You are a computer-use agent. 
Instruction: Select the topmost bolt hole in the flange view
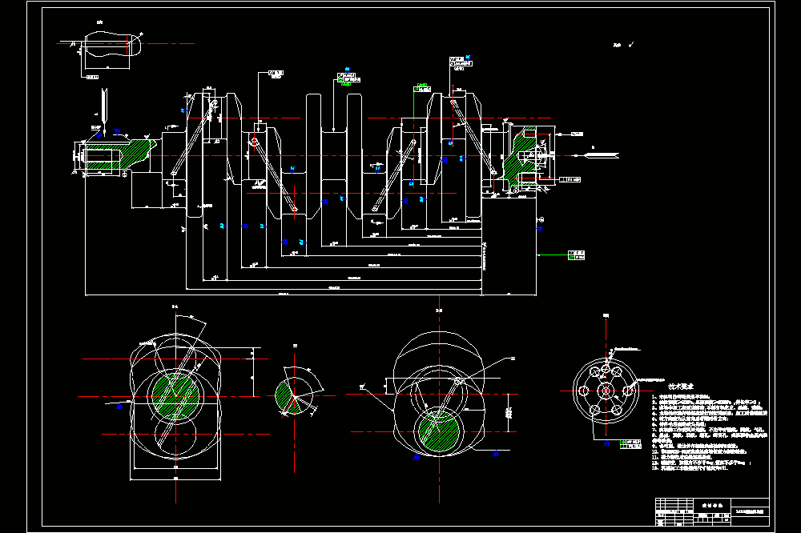pyautogui.click(x=606, y=369)
